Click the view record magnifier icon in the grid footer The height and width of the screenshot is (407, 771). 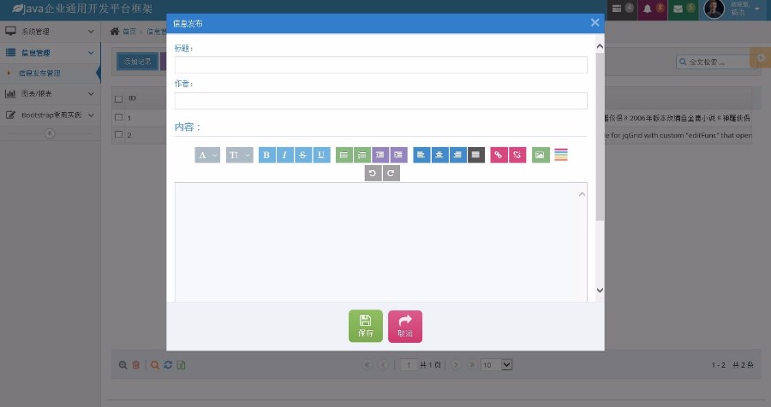click(x=123, y=365)
